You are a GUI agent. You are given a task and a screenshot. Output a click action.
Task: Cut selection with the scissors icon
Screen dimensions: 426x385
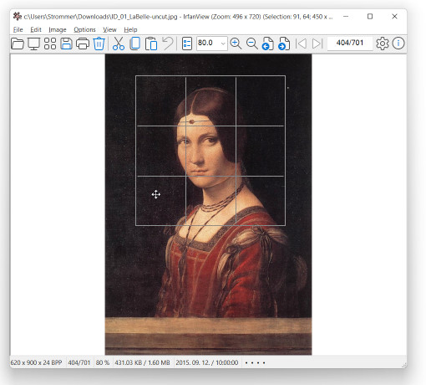click(119, 44)
